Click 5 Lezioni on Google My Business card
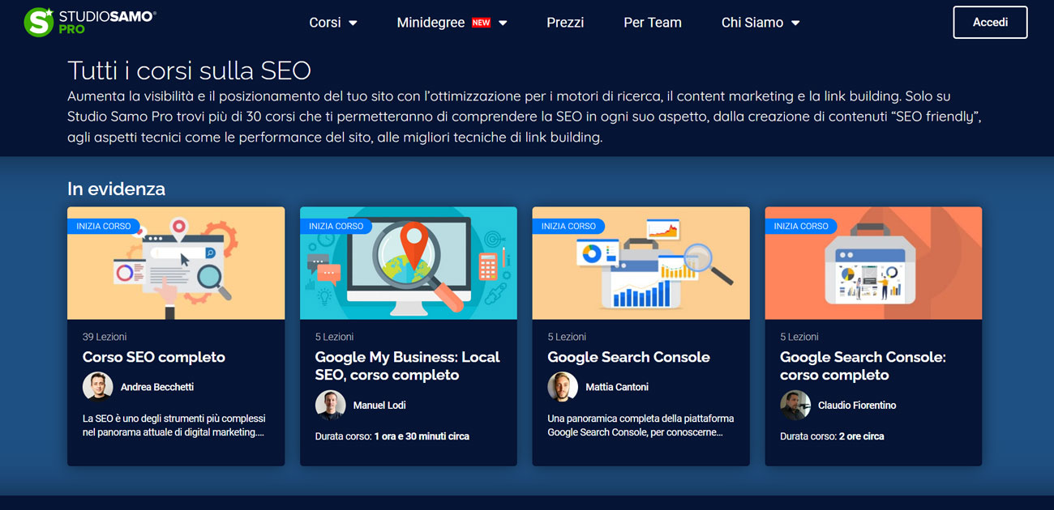This screenshot has width=1054, height=510. coord(334,337)
